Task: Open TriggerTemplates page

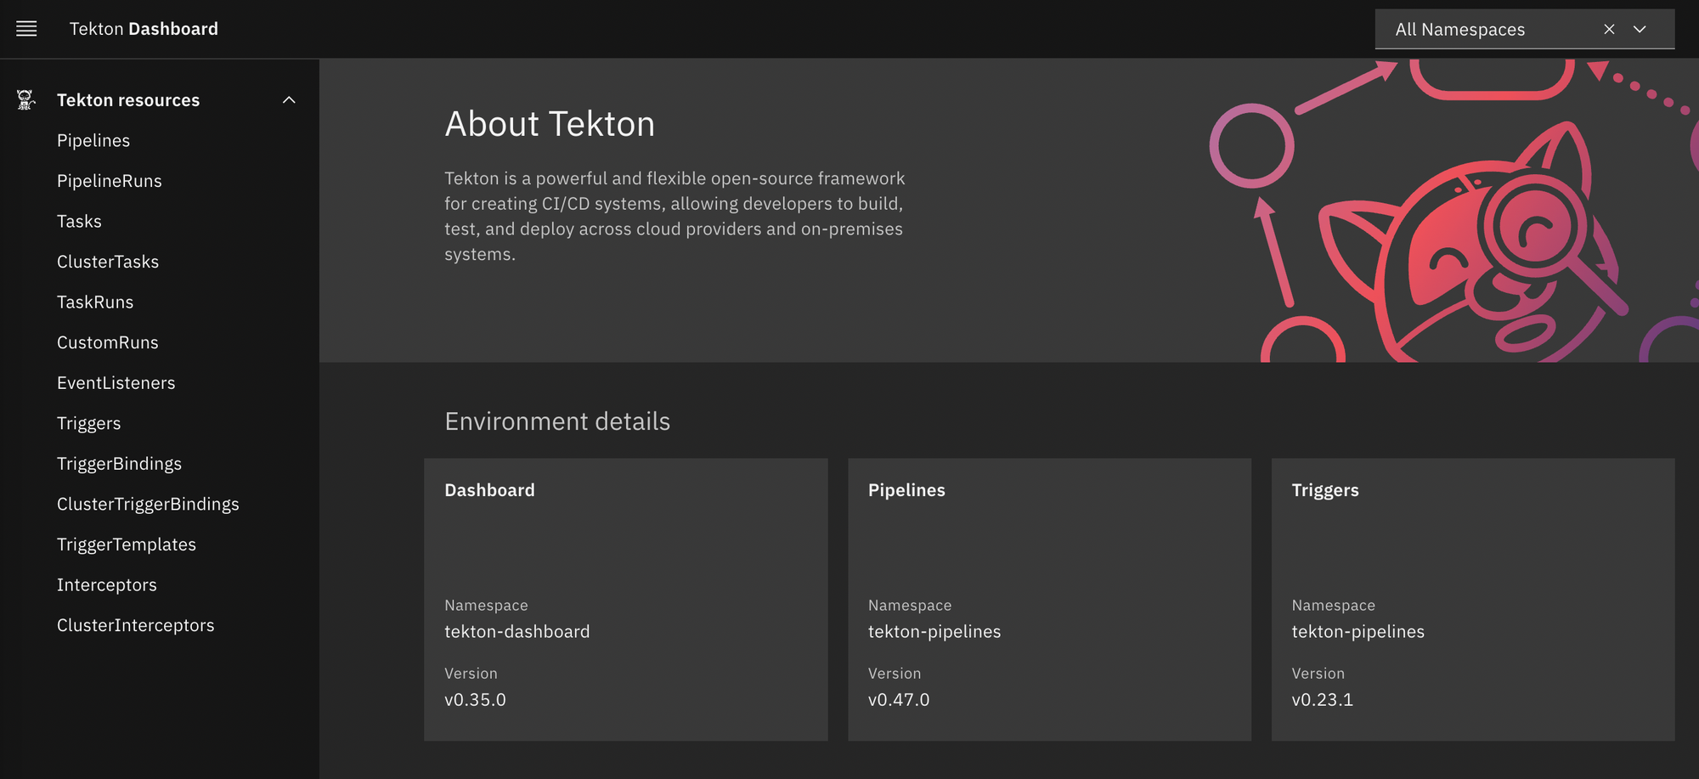Action: 127,545
